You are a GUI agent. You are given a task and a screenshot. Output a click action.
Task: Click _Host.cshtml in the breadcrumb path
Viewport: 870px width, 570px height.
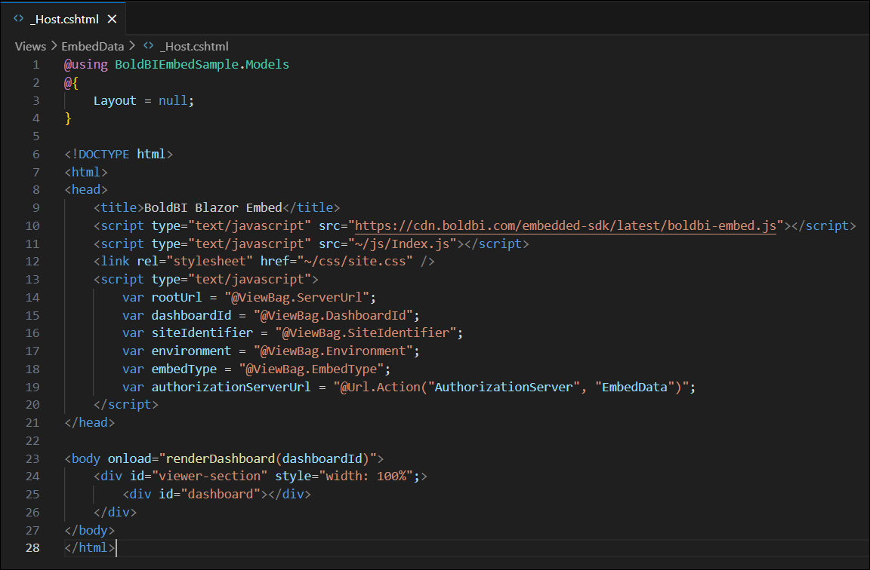pyautogui.click(x=195, y=46)
